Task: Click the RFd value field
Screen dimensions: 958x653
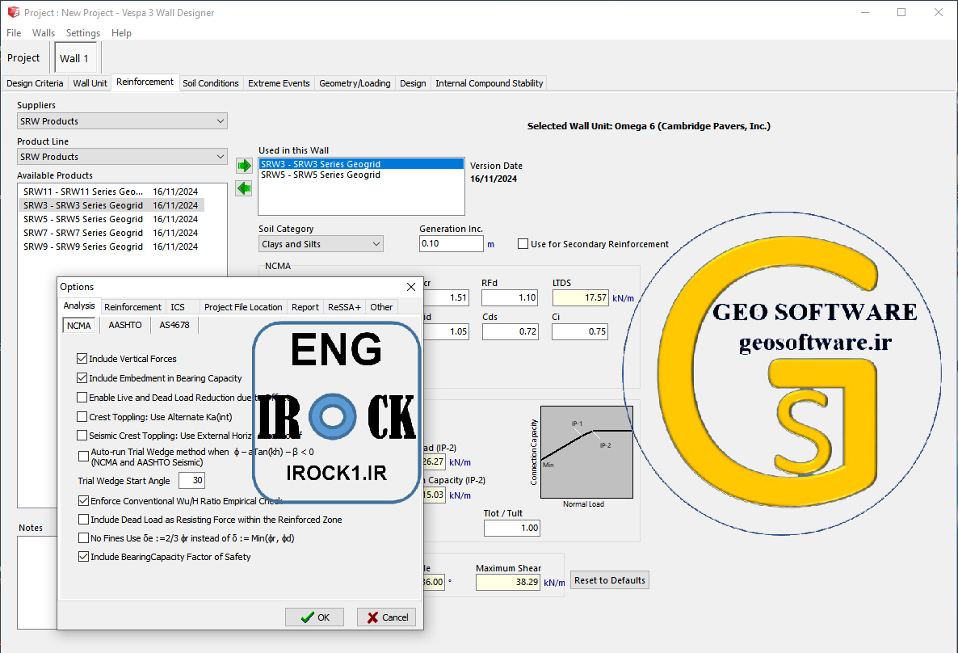Action: 510,297
